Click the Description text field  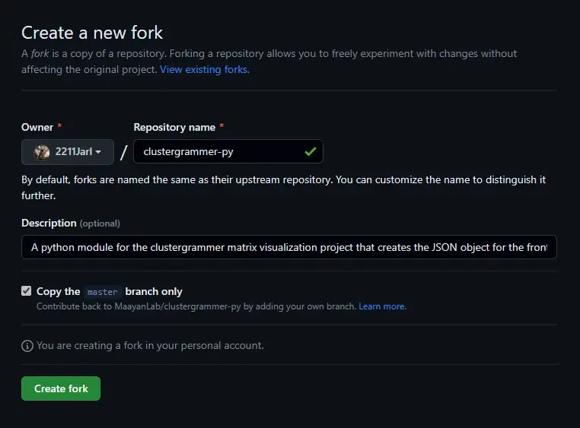tap(289, 247)
